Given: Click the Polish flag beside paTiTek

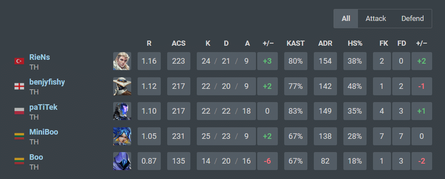Looking at the screenshot, I should (19, 111).
